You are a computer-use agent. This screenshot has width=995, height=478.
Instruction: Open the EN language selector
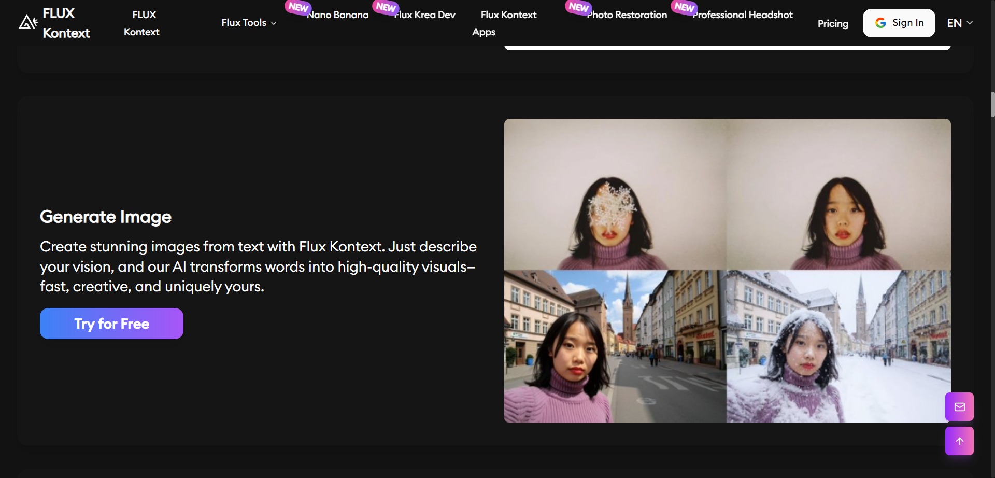click(x=960, y=23)
